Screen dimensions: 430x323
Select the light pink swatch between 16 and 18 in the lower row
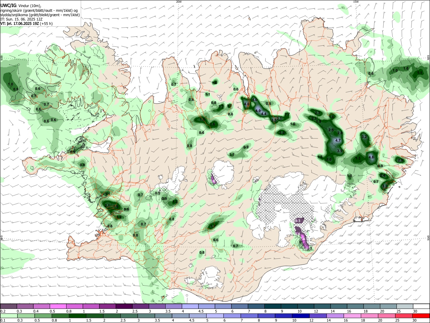(x=352, y=316)
